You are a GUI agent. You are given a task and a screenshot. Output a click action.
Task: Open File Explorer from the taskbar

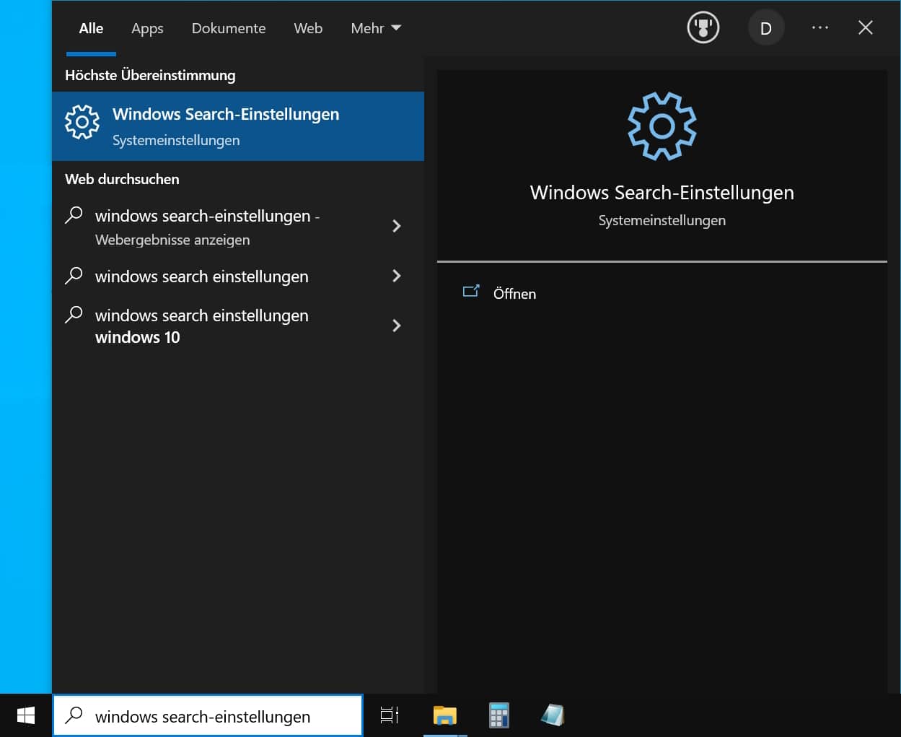pyautogui.click(x=445, y=715)
